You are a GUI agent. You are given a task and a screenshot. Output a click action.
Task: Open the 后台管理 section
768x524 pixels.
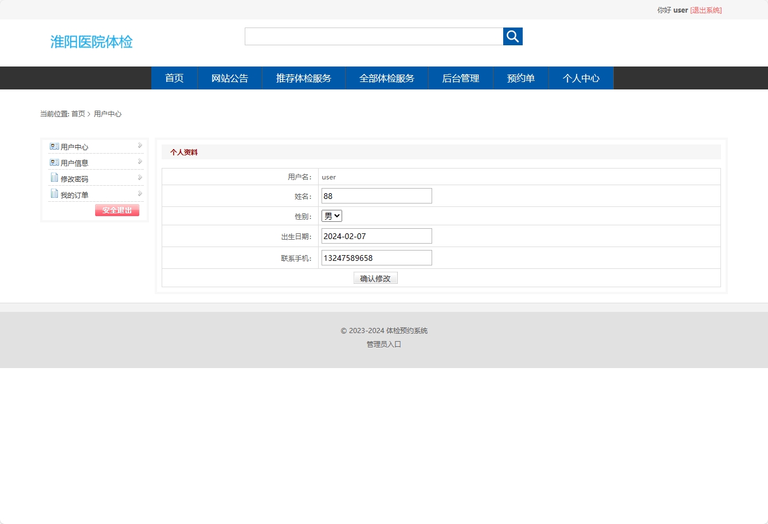[461, 78]
